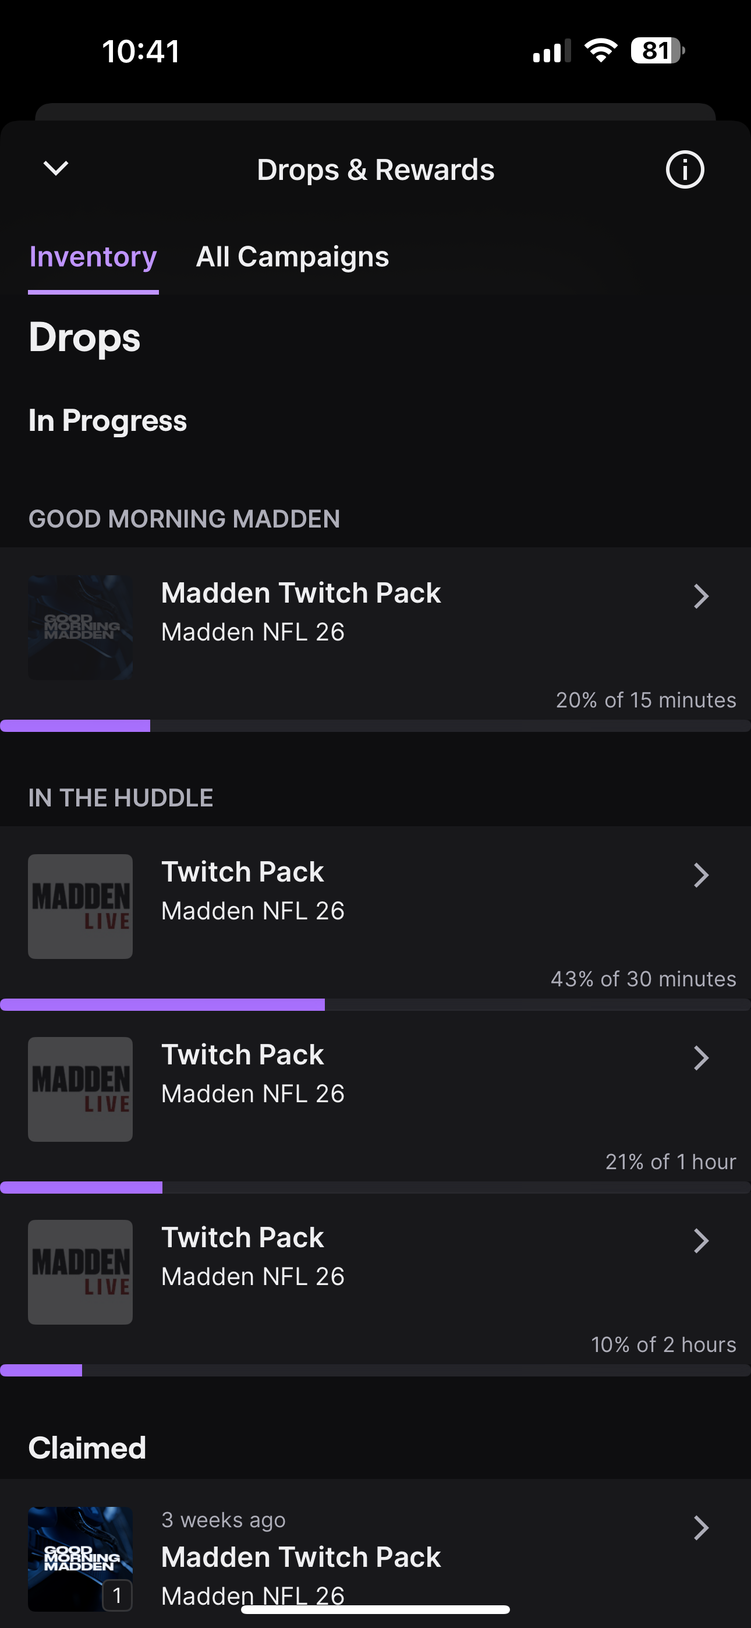Image resolution: width=751 pixels, height=1628 pixels.
Task: Expand Madden Twitch Pack 15 minutes drop chevron
Action: 700,596
